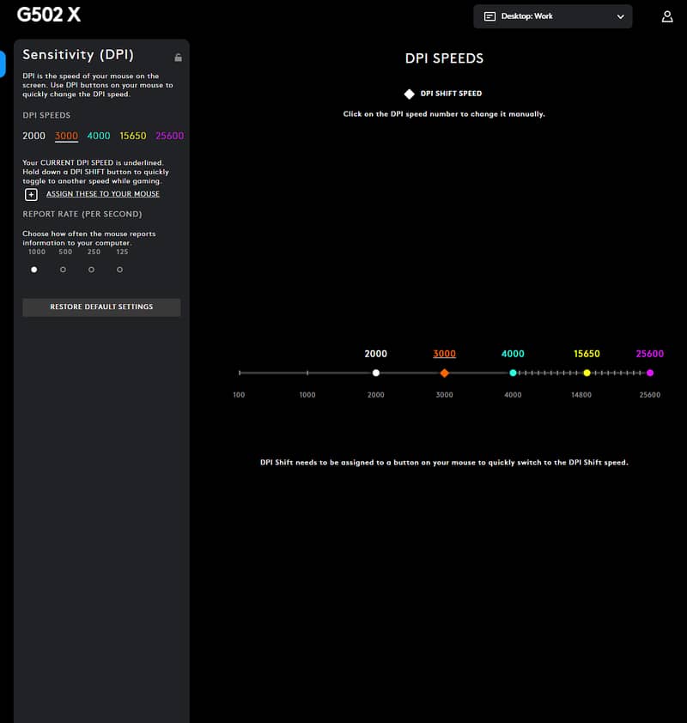The height and width of the screenshot is (723, 687).
Task: Select underlined 3000 DPI in left panel
Action: click(x=66, y=136)
